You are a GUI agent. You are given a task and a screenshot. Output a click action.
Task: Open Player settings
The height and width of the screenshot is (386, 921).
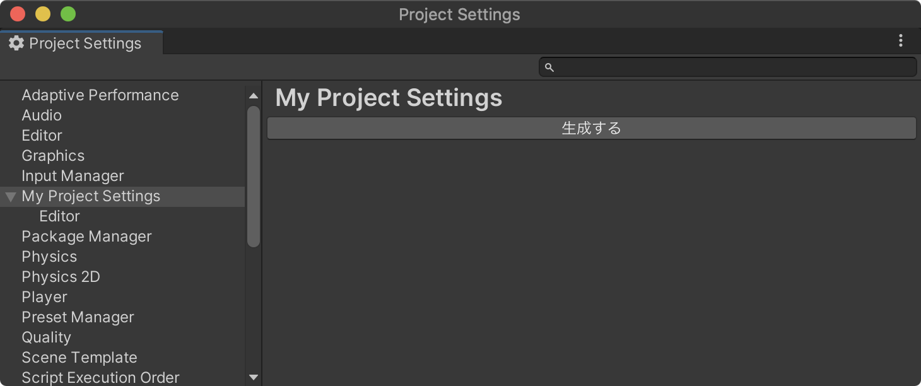(44, 297)
